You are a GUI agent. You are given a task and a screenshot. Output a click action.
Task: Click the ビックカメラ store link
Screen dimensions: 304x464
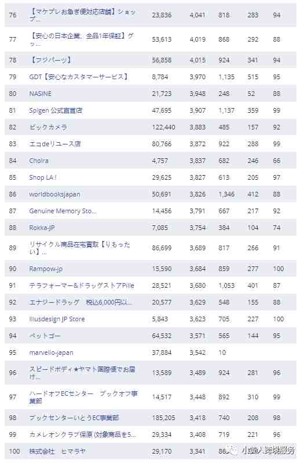(x=48, y=127)
